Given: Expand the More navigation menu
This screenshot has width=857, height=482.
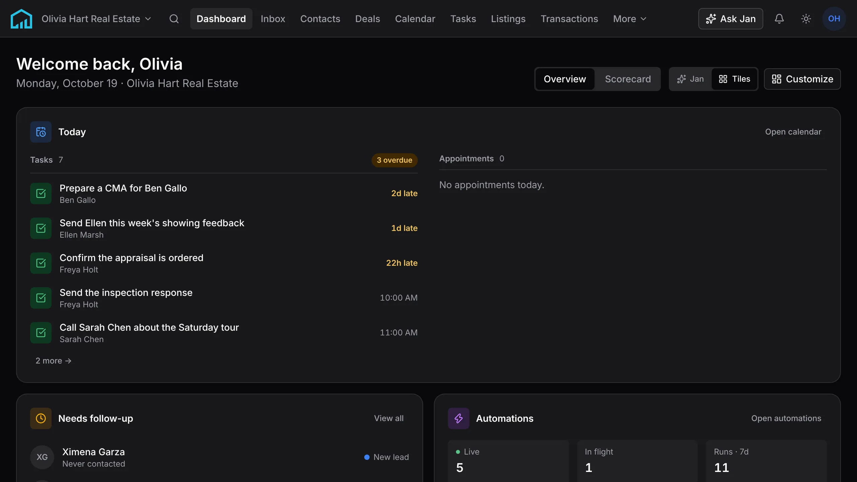Looking at the screenshot, I should tap(629, 19).
